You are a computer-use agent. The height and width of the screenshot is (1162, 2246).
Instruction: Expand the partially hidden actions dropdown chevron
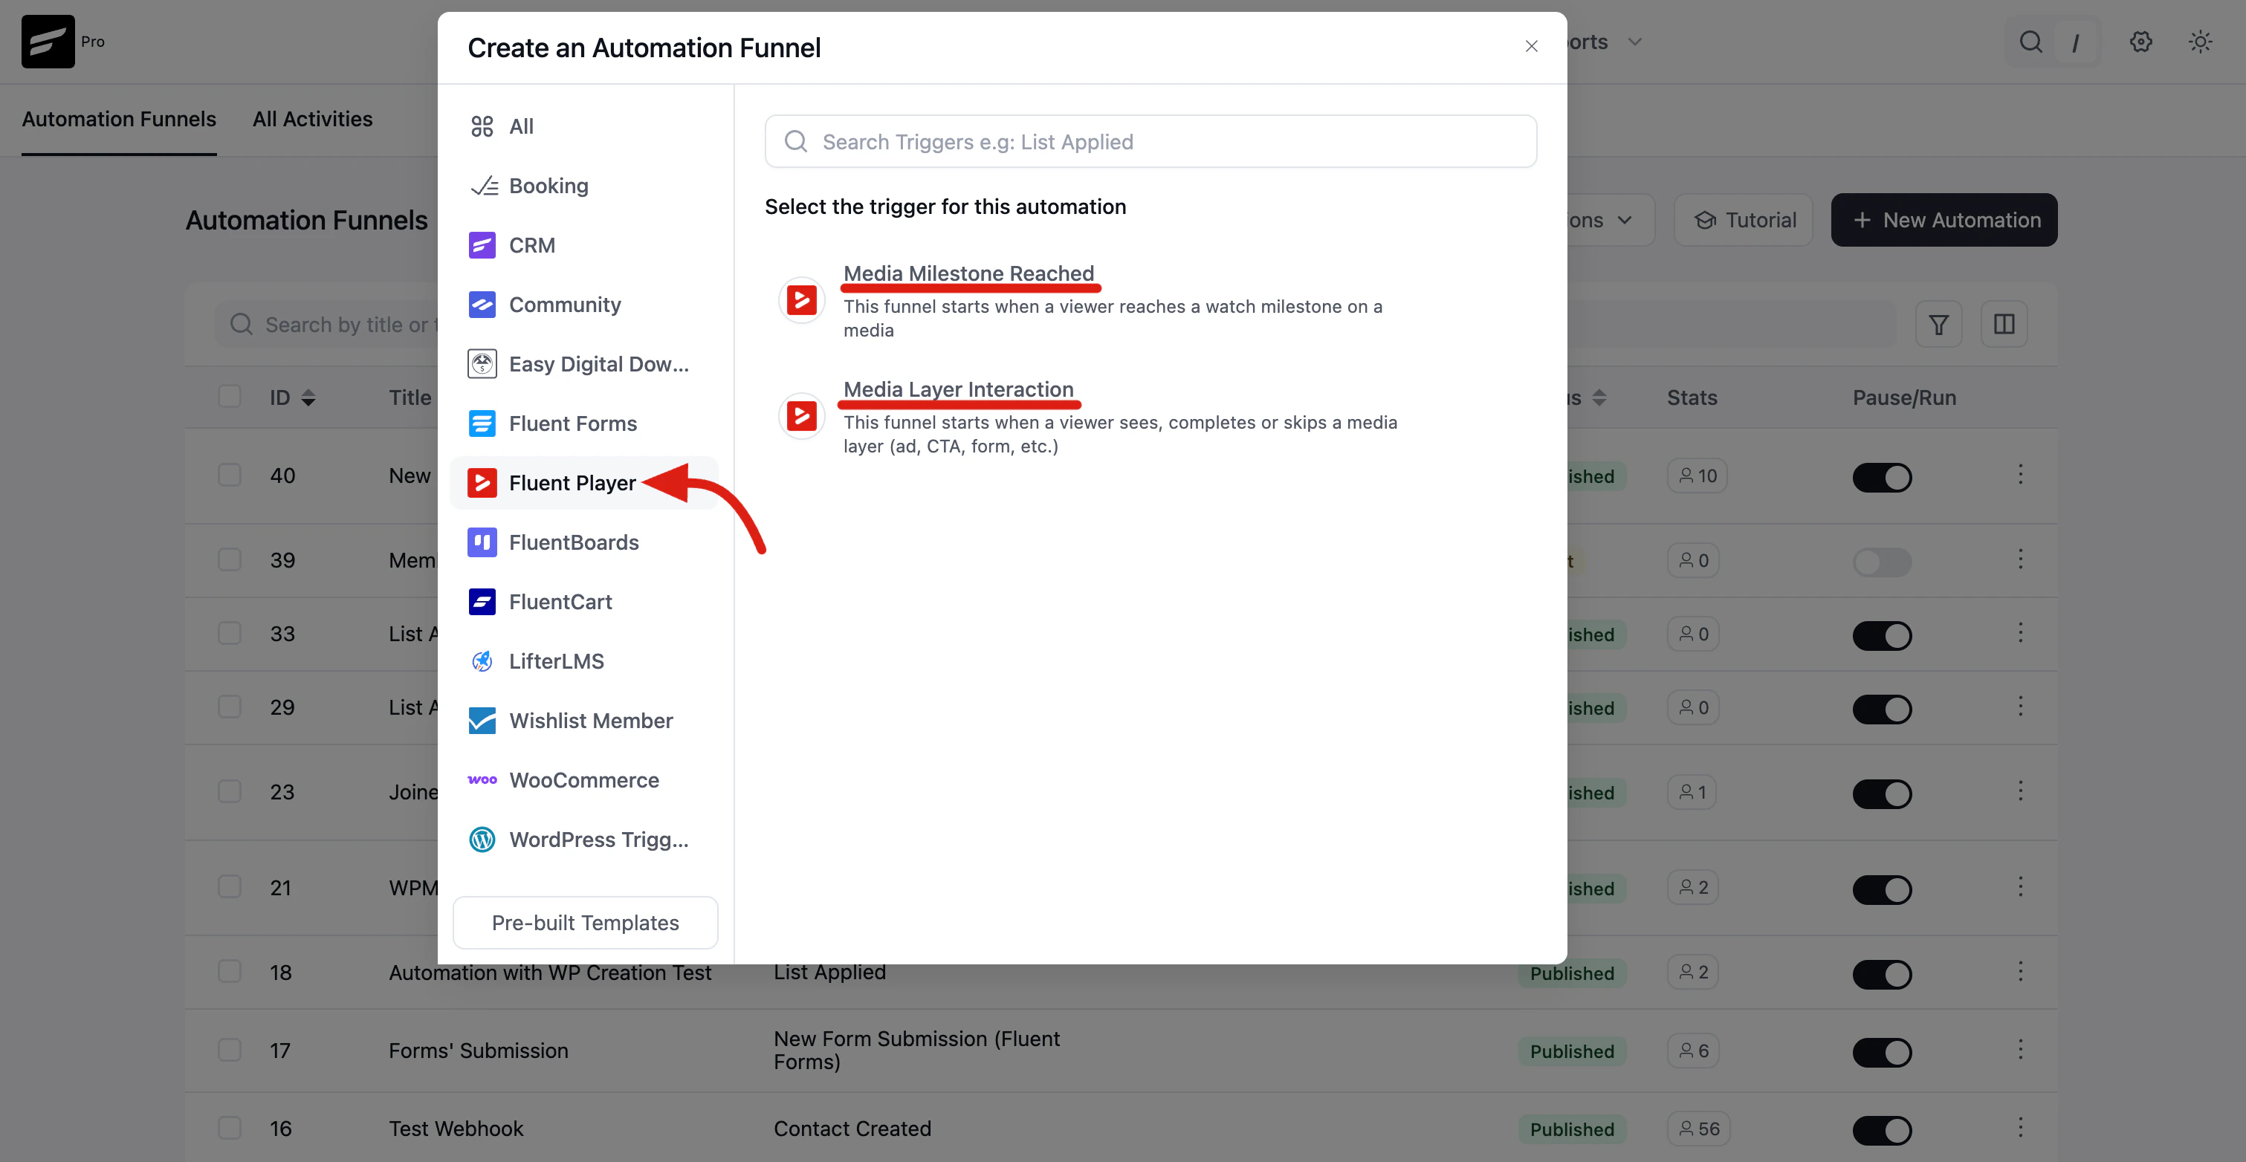click(1625, 220)
